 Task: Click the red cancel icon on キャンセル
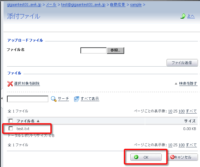coord(172,157)
